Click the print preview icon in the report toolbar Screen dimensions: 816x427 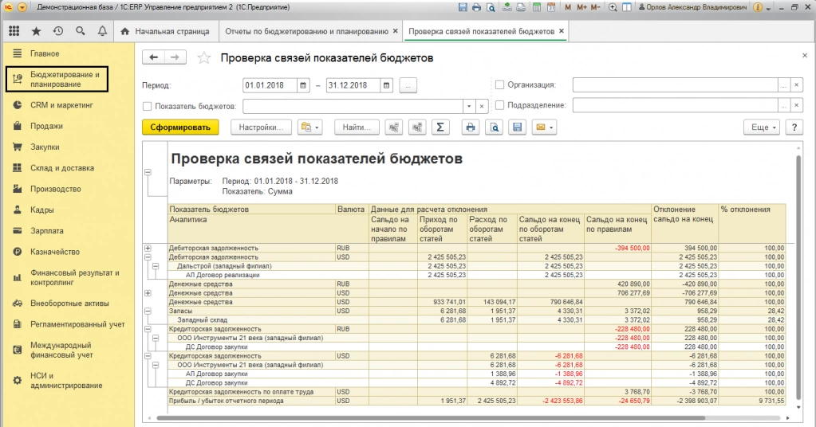click(494, 127)
